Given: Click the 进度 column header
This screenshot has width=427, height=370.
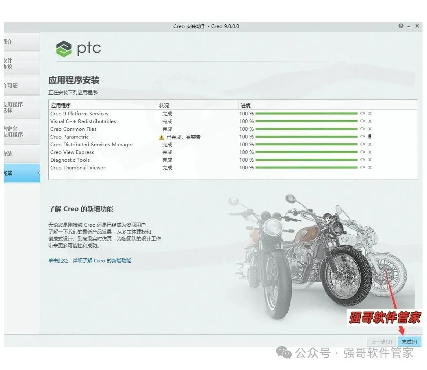Looking at the screenshot, I should click(x=306, y=105).
